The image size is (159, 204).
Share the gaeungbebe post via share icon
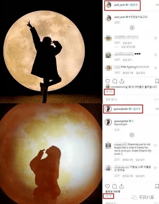(121, 186)
